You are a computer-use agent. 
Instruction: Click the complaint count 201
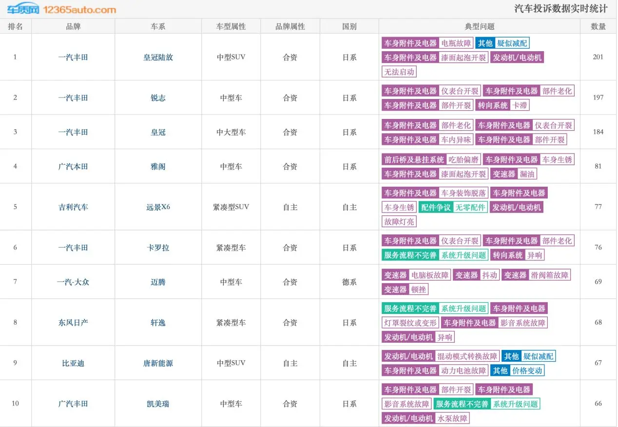pos(598,57)
